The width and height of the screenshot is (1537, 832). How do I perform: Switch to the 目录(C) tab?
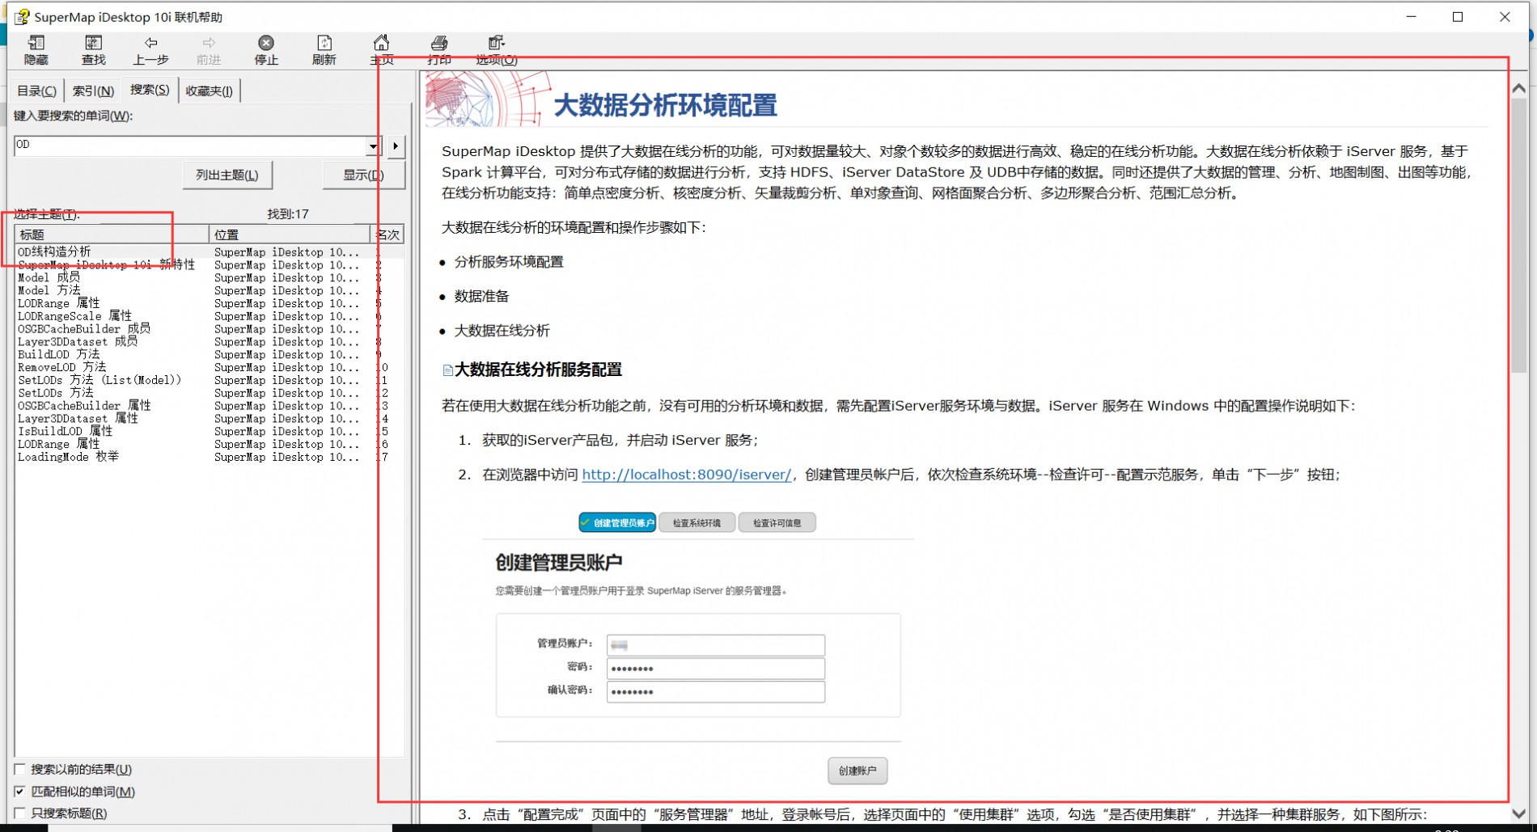(x=36, y=91)
